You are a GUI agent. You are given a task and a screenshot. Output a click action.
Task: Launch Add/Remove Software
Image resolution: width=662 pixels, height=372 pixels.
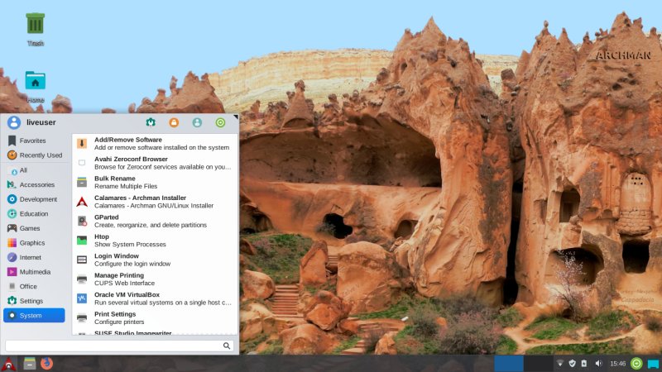[x=155, y=143]
